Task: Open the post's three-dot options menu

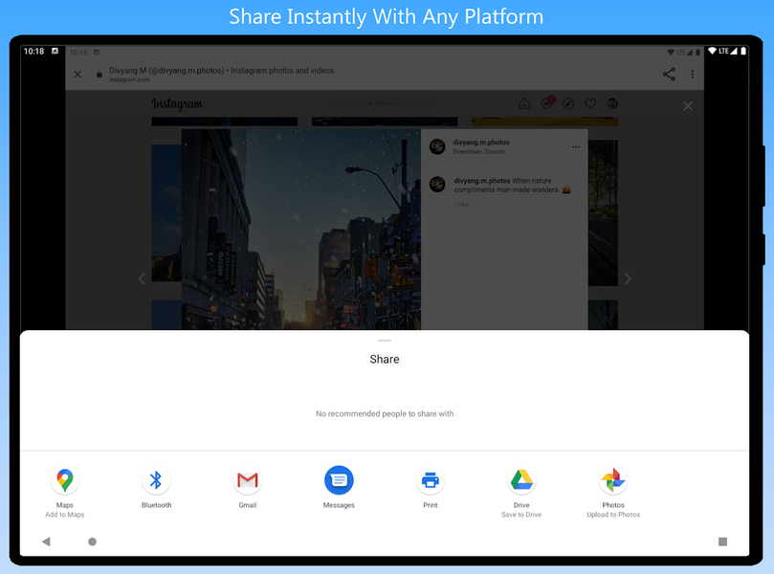Action: (x=576, y=146)
